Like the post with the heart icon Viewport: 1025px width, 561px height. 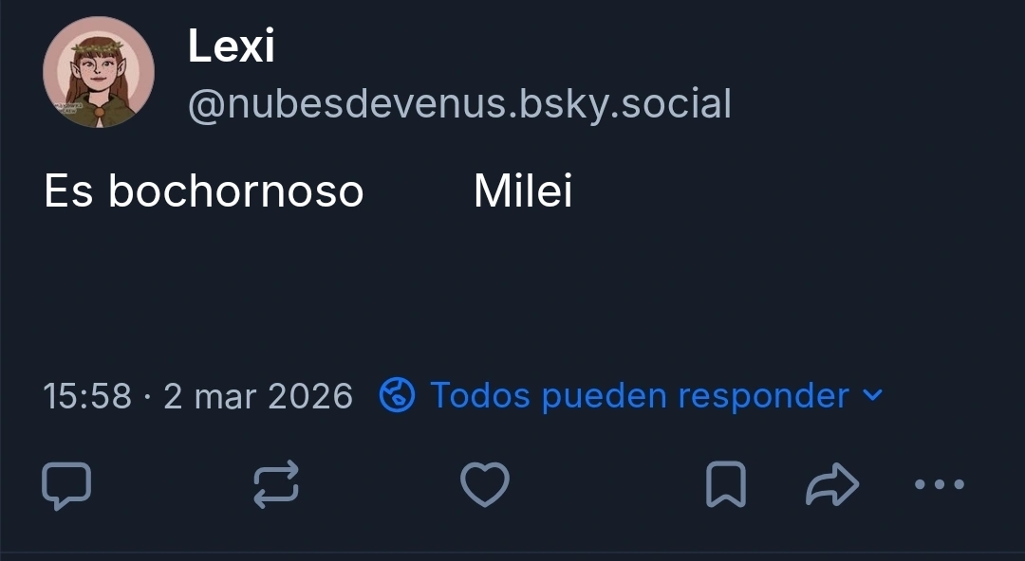[485, 484]
